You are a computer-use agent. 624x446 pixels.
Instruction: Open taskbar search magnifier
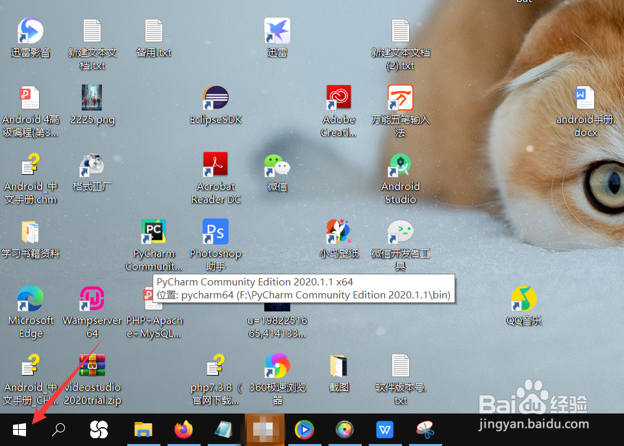pyautogui.click(x=58, y=430)
